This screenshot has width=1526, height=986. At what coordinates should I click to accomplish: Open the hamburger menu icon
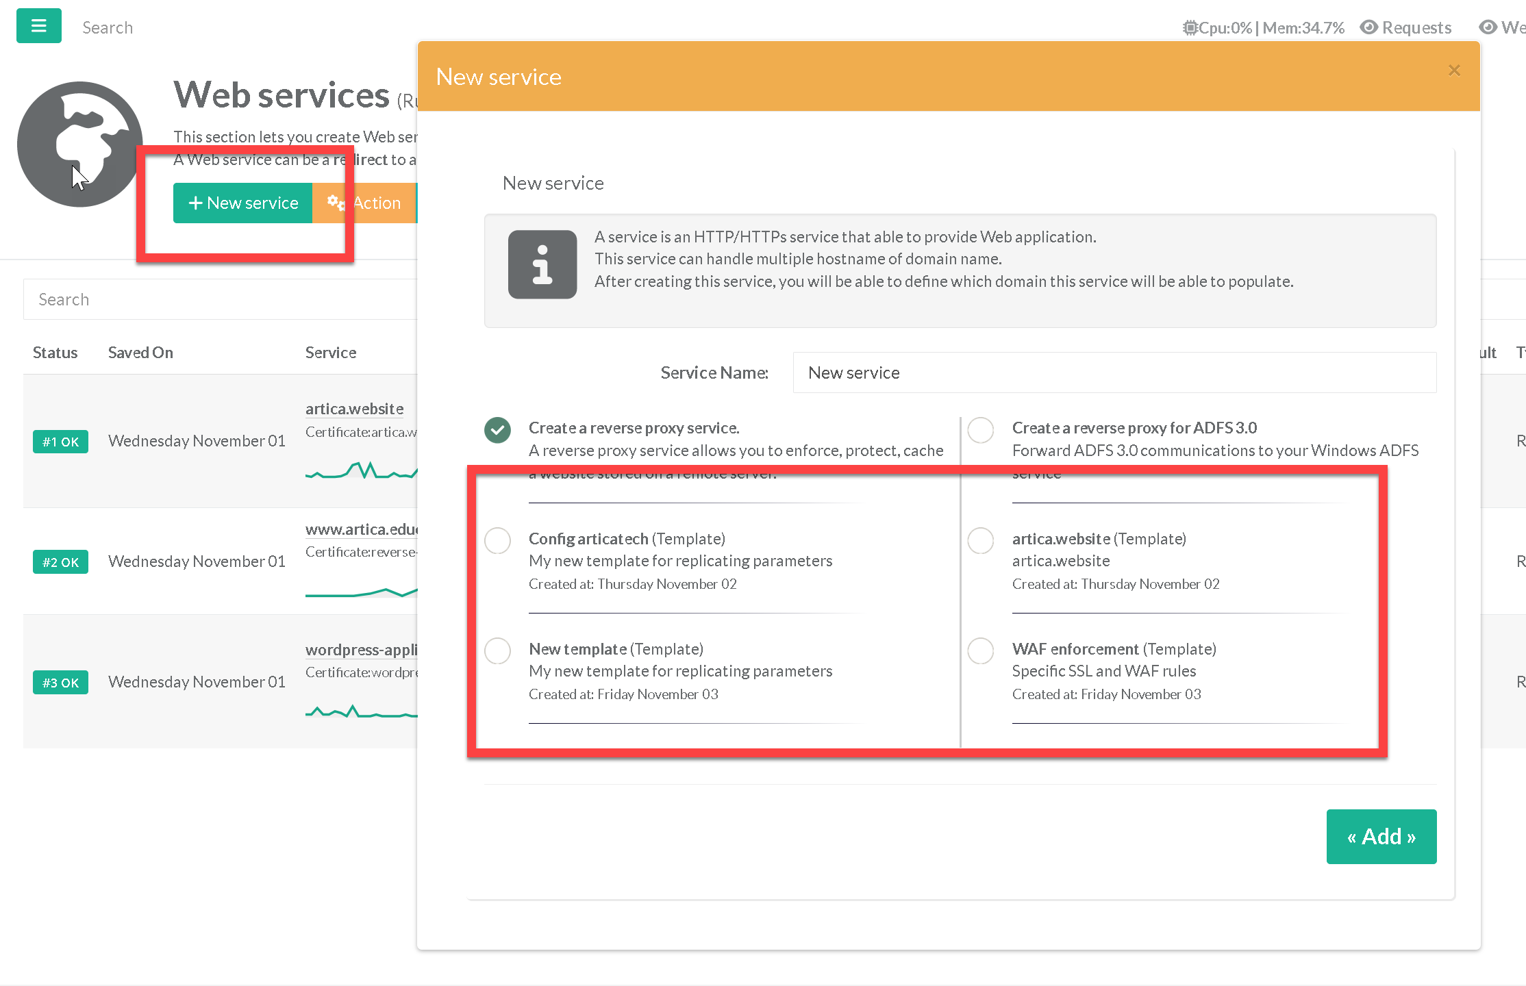click(39, 26)
